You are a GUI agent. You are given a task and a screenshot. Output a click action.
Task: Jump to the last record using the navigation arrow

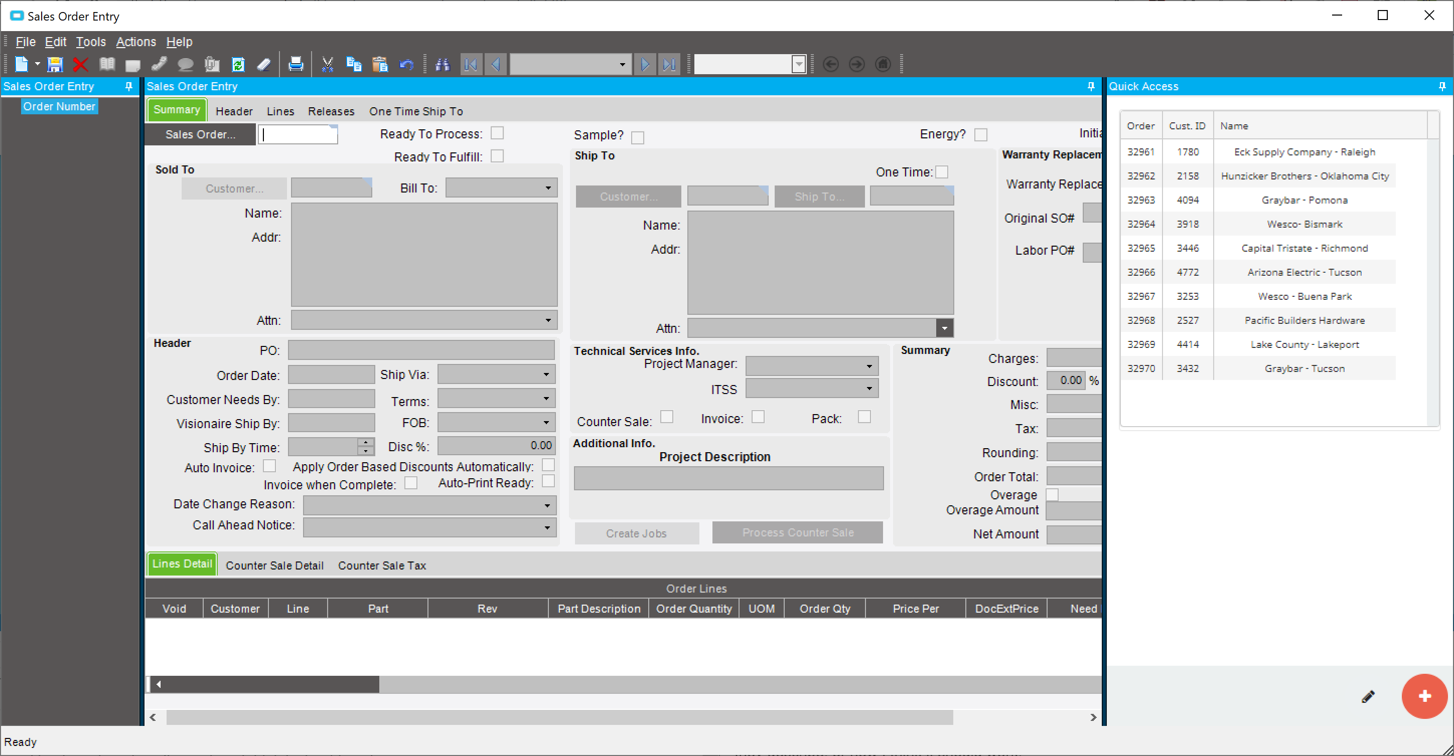click(669, 64)
